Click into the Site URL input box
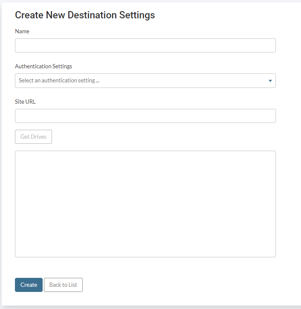Screen dimensions: 301x309 [145, 116]
